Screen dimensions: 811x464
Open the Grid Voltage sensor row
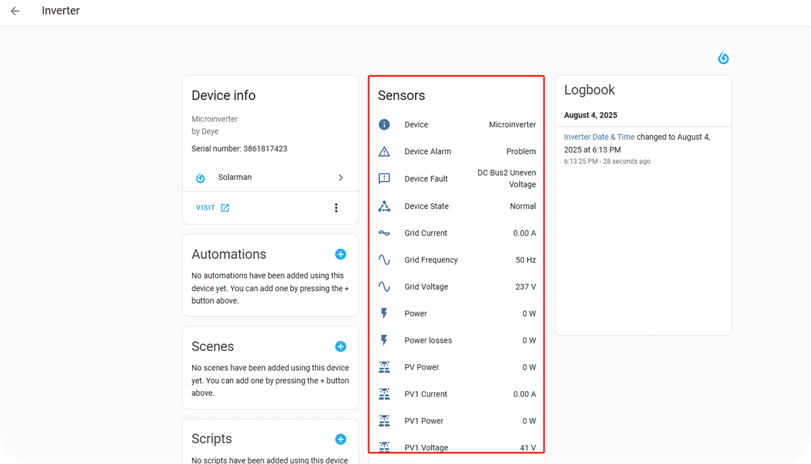(456, 287)
